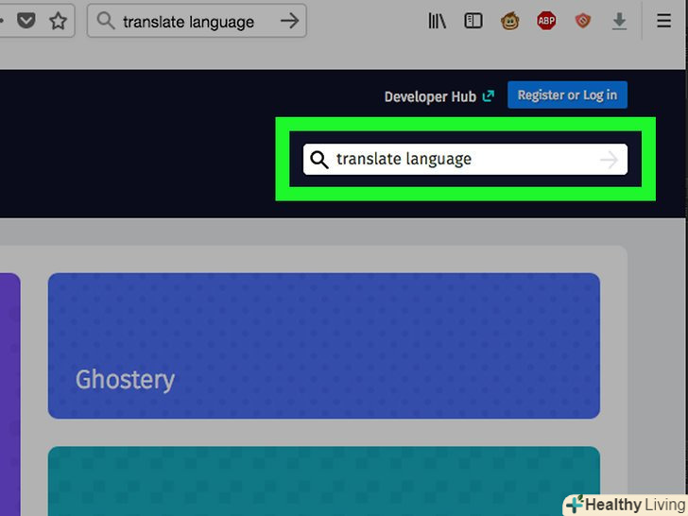This screenshot has height=516, width=688.
Task: Toggle the sidebar view icon
Action: (473, 21)
